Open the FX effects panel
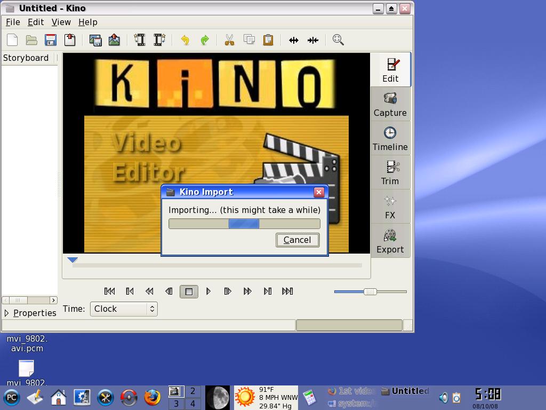Image resolution: width=546 pixels, height=410 pixels. tap(390, 207)
